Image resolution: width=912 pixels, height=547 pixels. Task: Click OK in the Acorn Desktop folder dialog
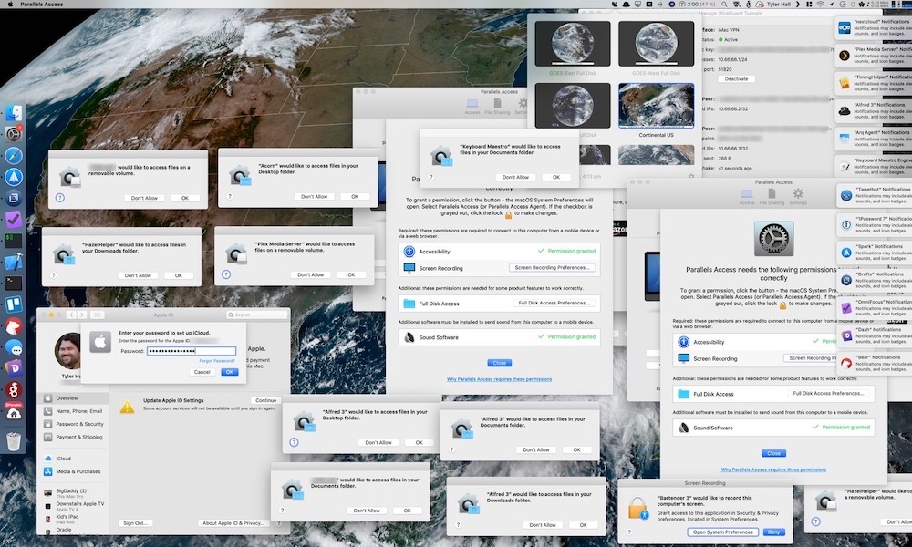(354, 197)
